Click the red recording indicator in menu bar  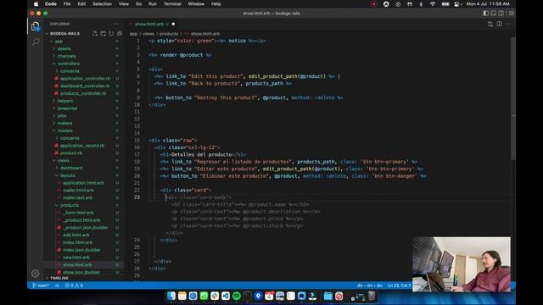373,4
